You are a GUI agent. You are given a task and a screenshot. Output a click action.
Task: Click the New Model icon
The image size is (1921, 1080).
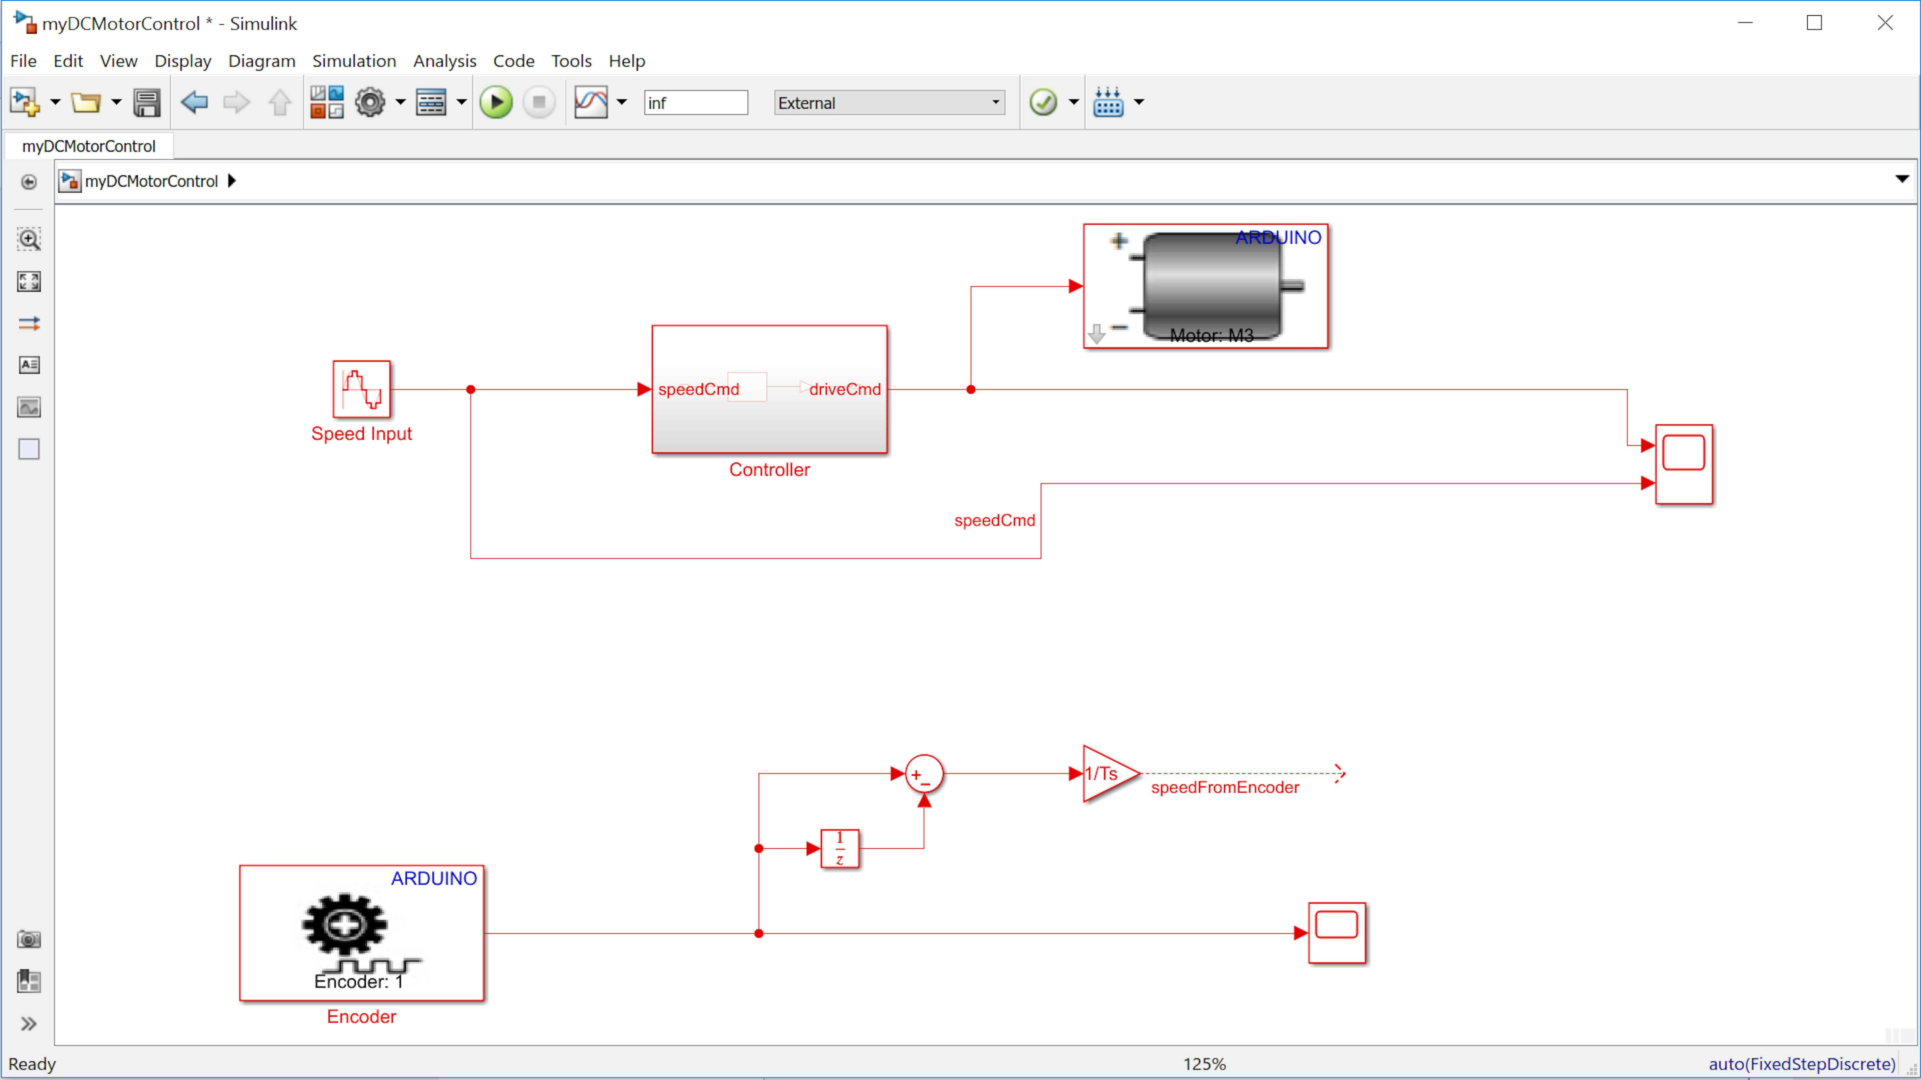tap(25, 102)
